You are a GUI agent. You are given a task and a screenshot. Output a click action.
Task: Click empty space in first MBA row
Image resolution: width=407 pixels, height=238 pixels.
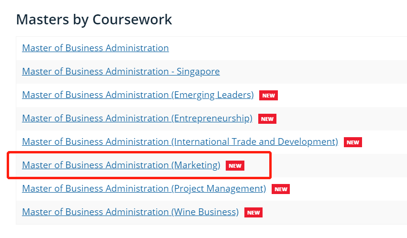(x=286, y=48)
